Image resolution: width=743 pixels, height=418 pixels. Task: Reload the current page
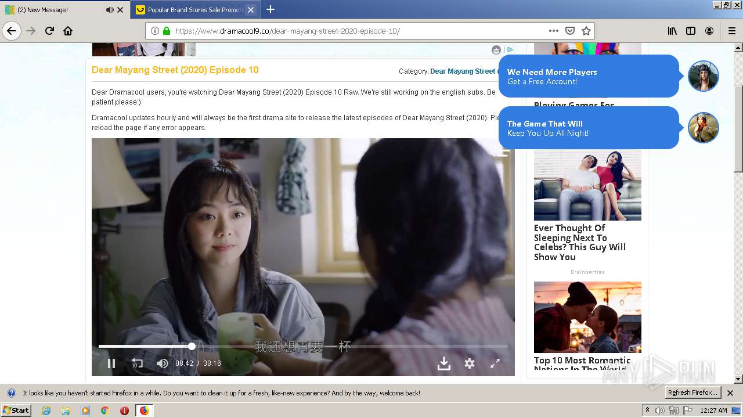pyautogui.click(x=49, y=31)
